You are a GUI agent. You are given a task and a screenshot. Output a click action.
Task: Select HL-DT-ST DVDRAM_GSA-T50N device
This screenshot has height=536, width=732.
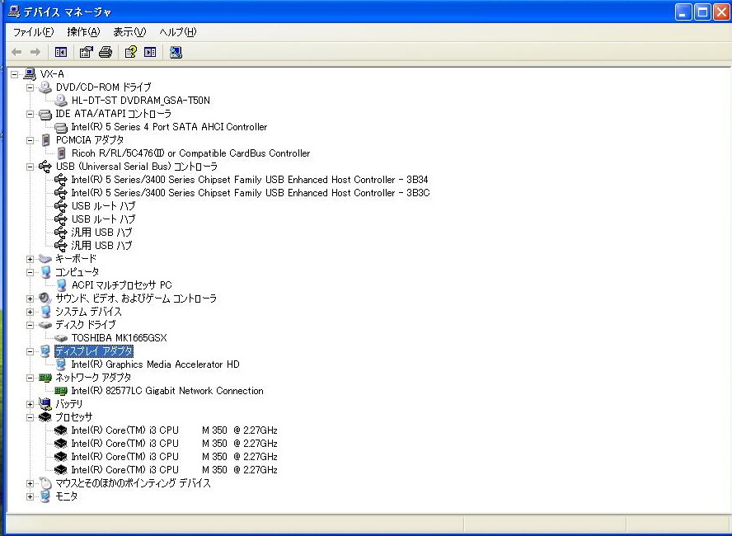coord(140,101)
